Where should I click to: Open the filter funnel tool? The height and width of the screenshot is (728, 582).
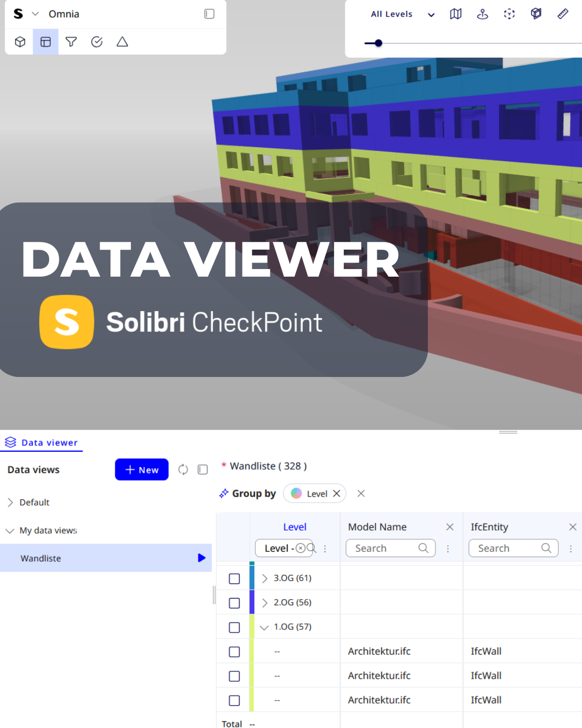[x=71, y=42]
